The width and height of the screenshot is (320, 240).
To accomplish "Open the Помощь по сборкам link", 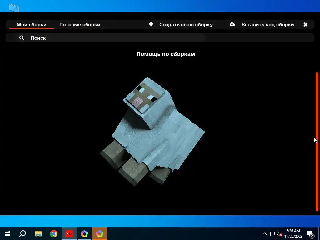I will click(166, 54).
